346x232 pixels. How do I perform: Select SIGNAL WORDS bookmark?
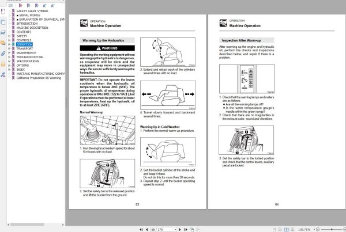point(29,15)
